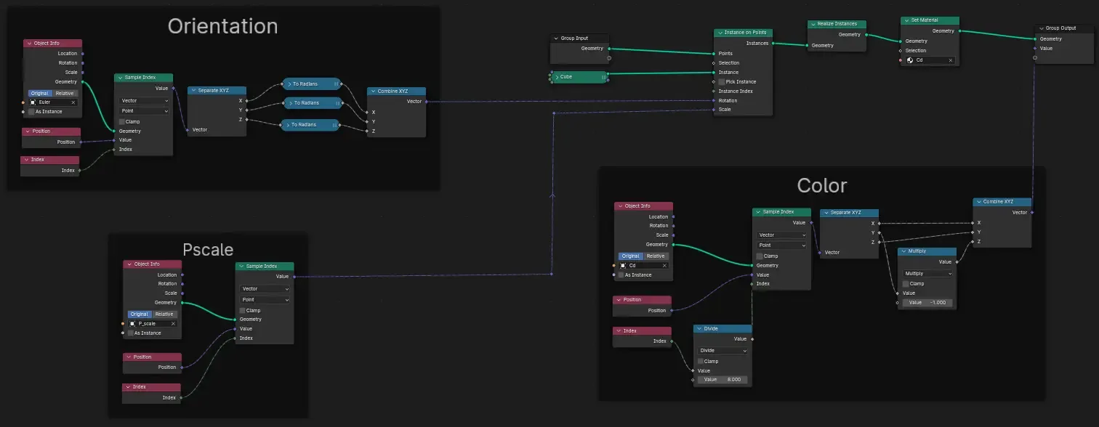Enable As Instance in Pscale Object Info
1099x427 pixels.
click(x=131, y=333)
